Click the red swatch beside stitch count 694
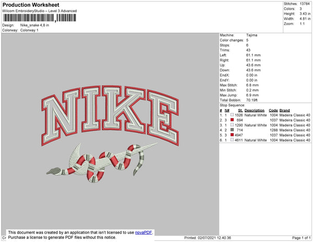 [232, 120]
